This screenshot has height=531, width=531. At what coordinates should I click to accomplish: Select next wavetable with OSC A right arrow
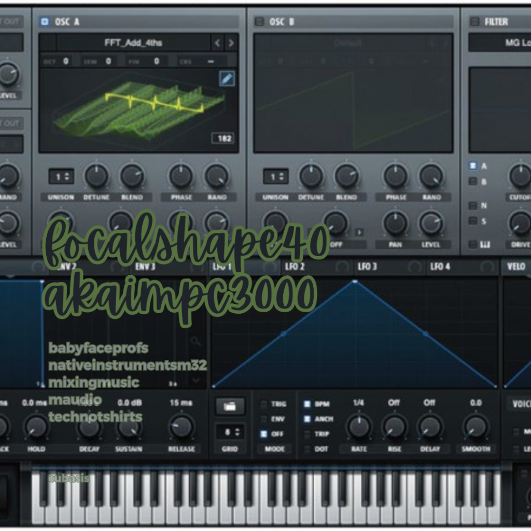tap(231, 43)
